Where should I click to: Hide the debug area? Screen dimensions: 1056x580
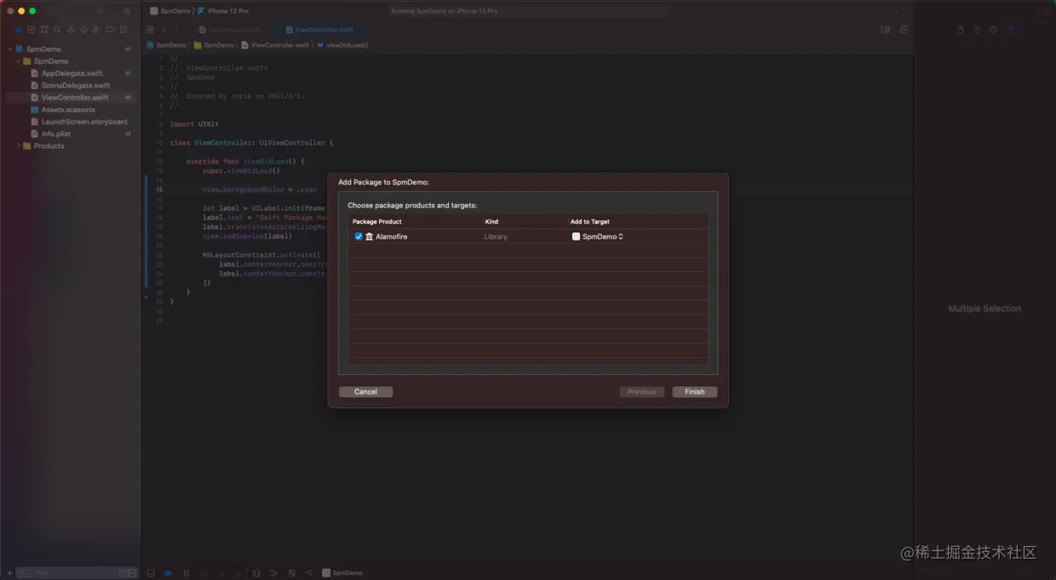pos(150,573)
